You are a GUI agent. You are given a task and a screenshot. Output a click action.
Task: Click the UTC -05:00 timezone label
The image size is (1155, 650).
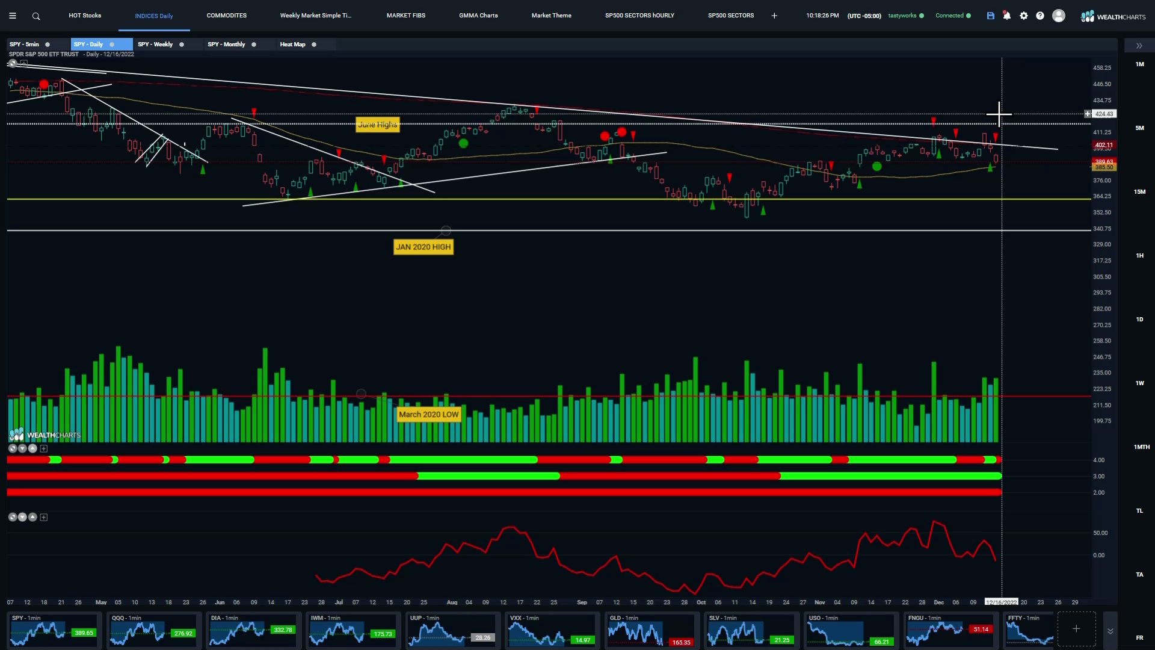[864, 16]
